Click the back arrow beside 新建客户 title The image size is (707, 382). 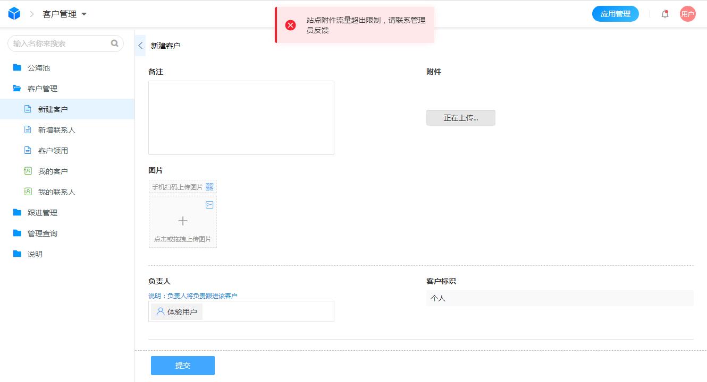[x=139, y=45]
